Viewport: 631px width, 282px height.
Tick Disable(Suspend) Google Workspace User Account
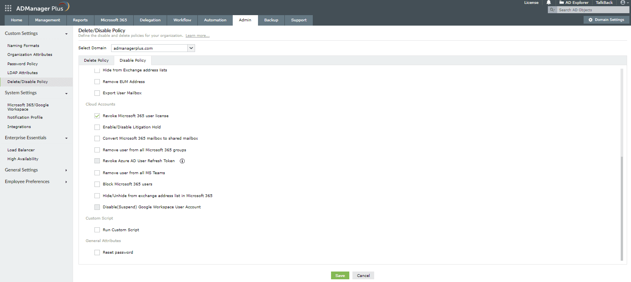[x=97, y=207]
